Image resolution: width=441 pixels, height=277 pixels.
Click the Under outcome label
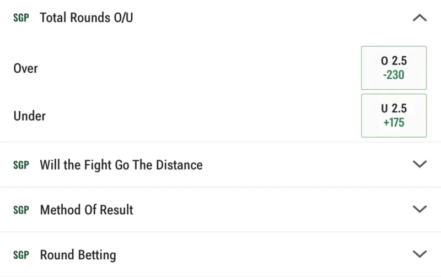[x=29, y=116]
